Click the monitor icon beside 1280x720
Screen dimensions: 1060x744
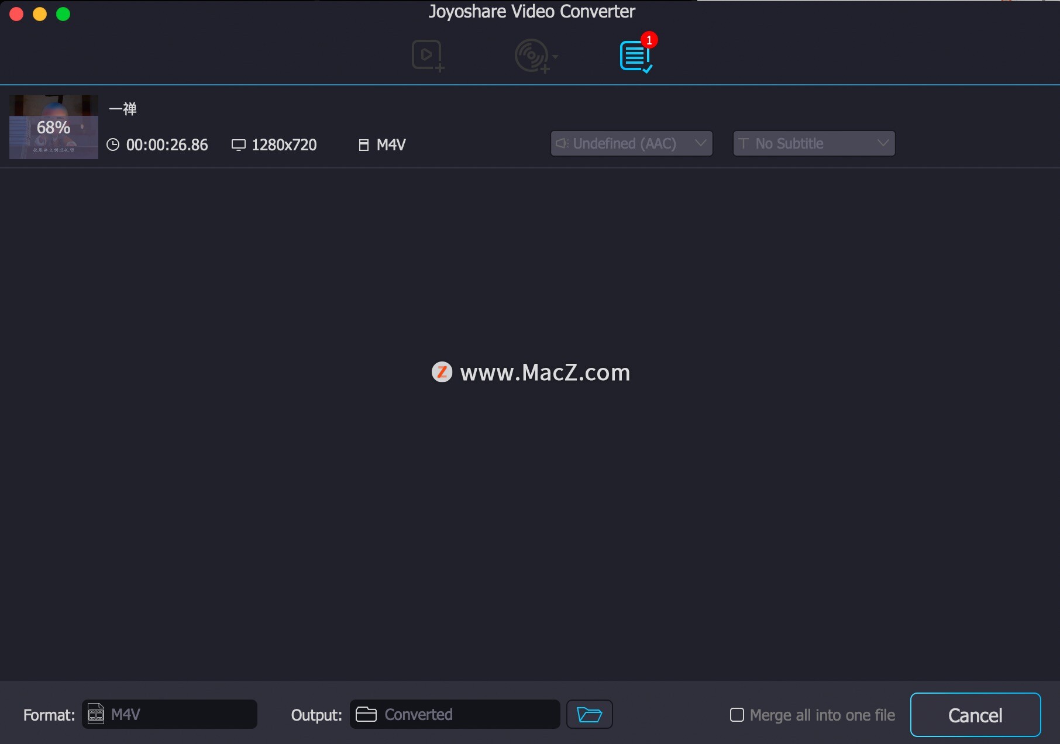click(239, 145)
